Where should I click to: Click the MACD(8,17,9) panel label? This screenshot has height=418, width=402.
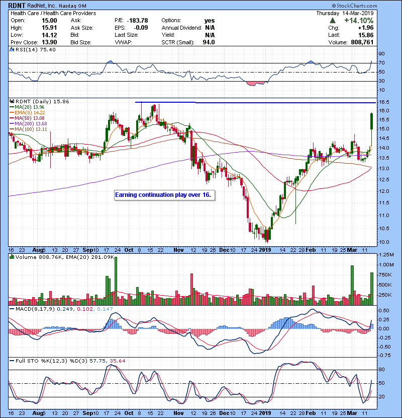35,309
